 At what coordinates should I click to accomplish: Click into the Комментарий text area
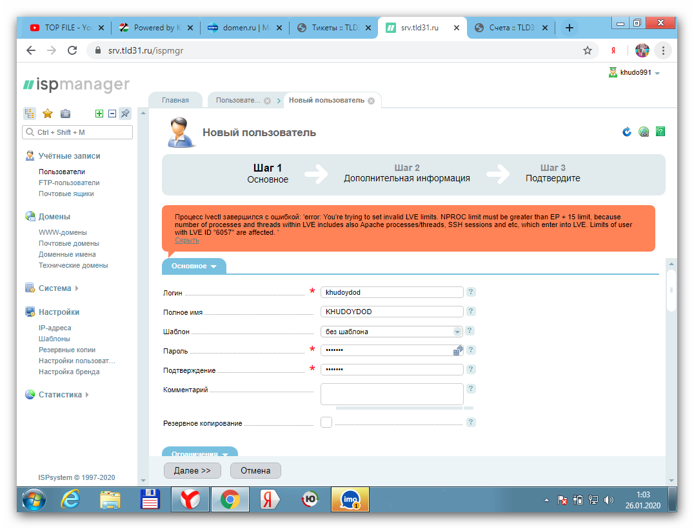[392, 394]
